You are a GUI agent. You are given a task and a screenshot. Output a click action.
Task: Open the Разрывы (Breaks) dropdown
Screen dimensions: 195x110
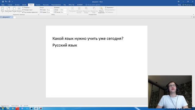click(26, 7)
